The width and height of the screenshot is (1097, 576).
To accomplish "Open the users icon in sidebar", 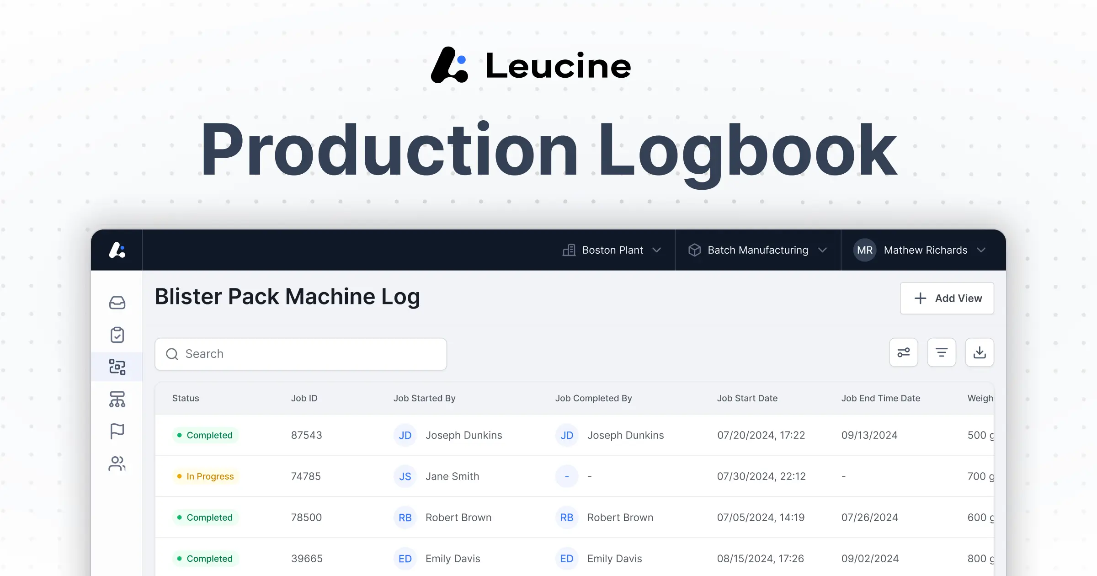I will pos(117,464).
